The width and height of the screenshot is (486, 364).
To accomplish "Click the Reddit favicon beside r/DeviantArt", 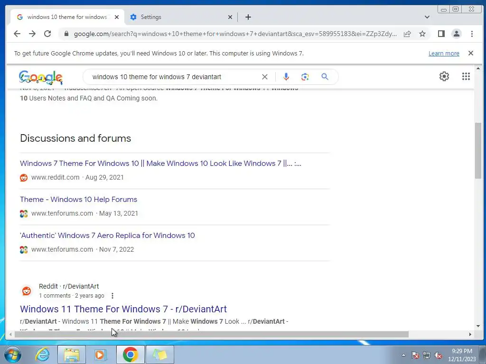I will click(27, 291).
